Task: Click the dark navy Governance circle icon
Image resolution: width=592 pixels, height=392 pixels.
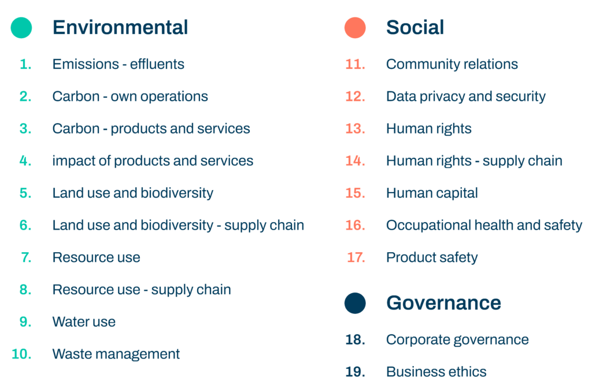Action: point(355,303)
